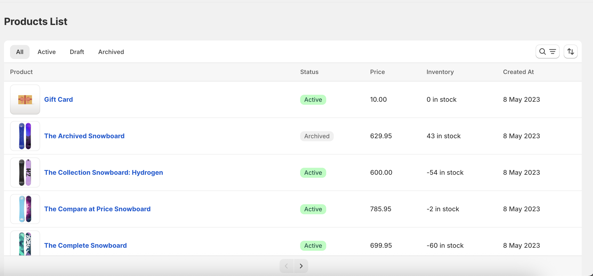This screenshot has width=593, height=276.
Task: Click the 600.00 price cell
Action: point(381,172)
